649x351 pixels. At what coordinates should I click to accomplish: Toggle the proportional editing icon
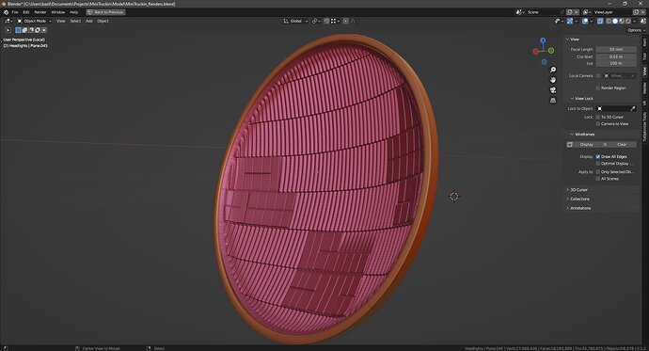(x=345, y=21)
